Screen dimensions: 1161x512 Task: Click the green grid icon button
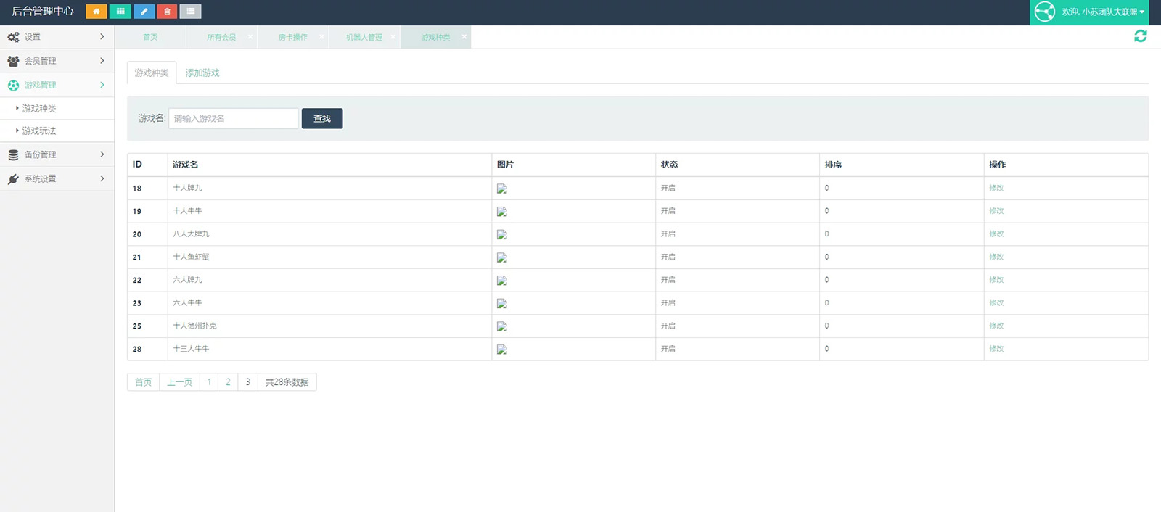(x=120, y=12)
